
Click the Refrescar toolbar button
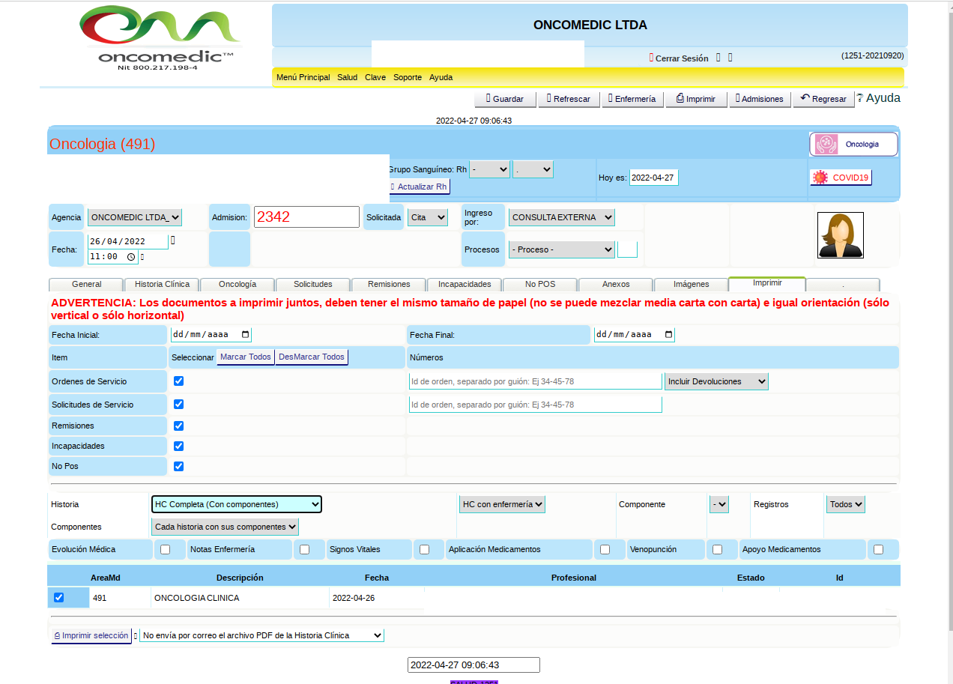click(569, 99)
